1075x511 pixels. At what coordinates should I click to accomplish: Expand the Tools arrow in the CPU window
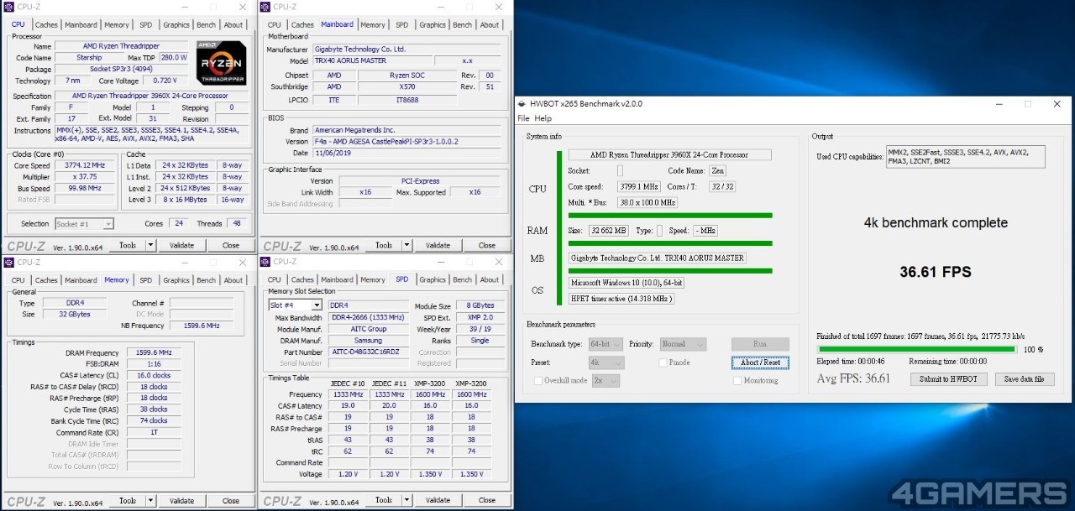point(151,246)
